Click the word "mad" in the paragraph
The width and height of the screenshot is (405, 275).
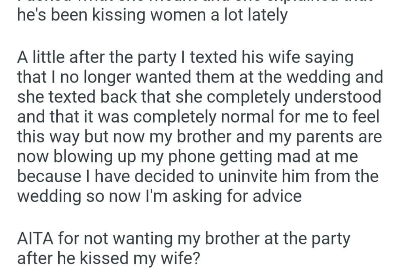(293, 156)
